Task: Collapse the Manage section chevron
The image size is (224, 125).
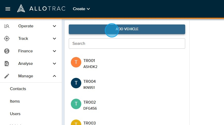Action: [54, 76]
